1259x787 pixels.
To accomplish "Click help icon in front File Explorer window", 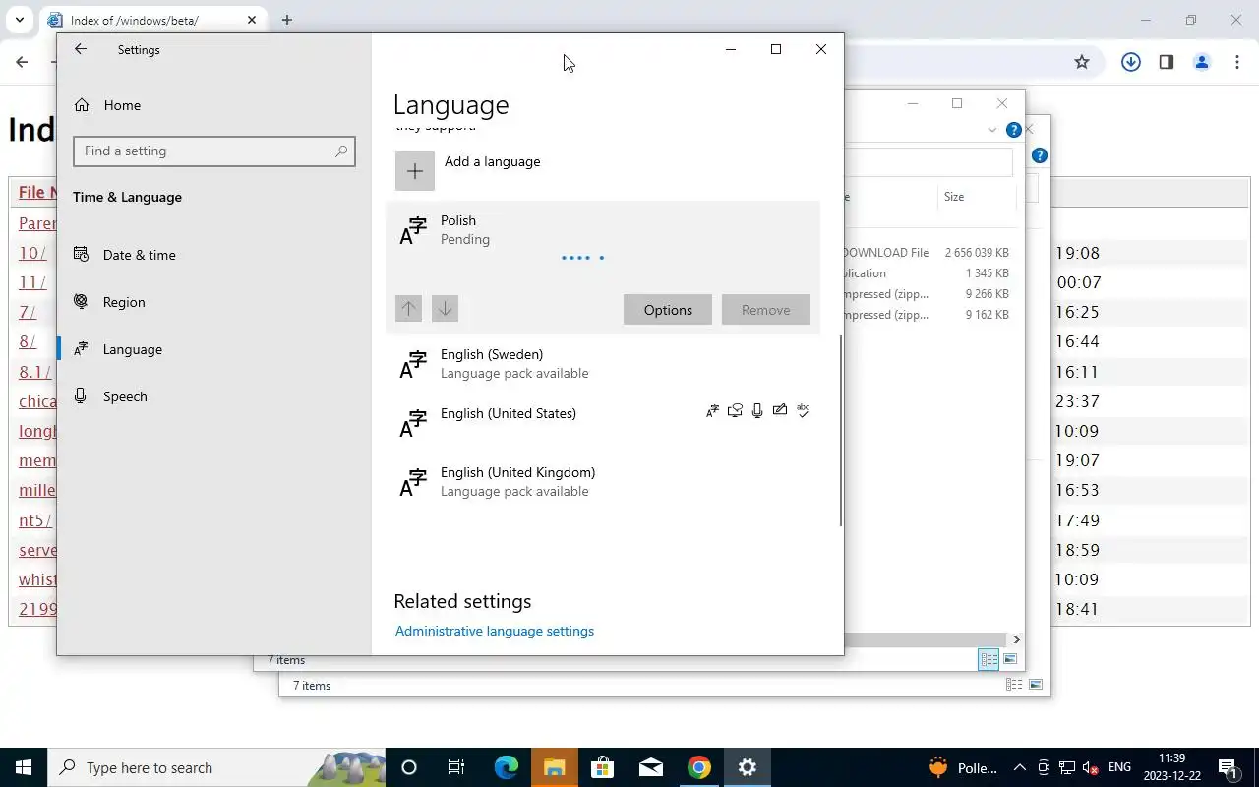I will pyautogui.click(x=1013, y=130).
